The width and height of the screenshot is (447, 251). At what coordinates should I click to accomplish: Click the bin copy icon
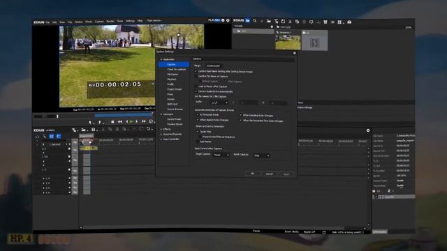pyautogui.click(x=297, y=22)
